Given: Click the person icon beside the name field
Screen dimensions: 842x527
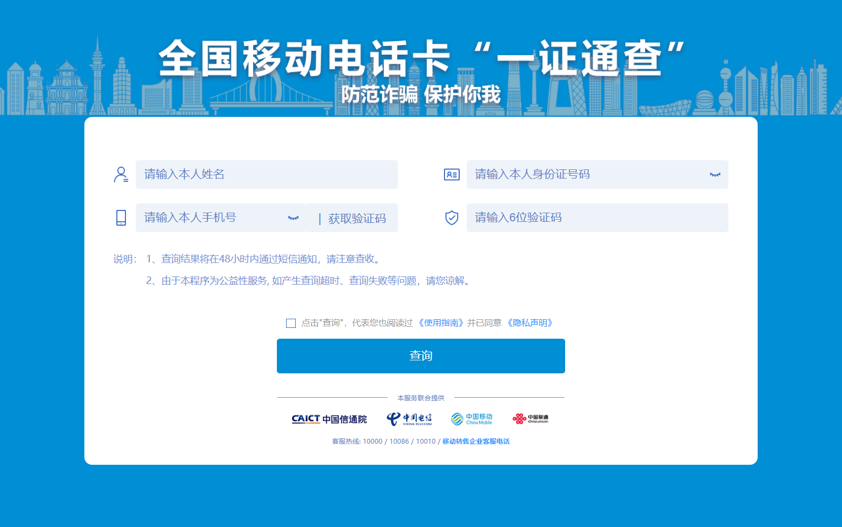Looking at the screenshot, I should (121, 174).
